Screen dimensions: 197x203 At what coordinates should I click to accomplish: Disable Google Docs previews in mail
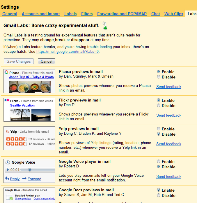(159, 195)
